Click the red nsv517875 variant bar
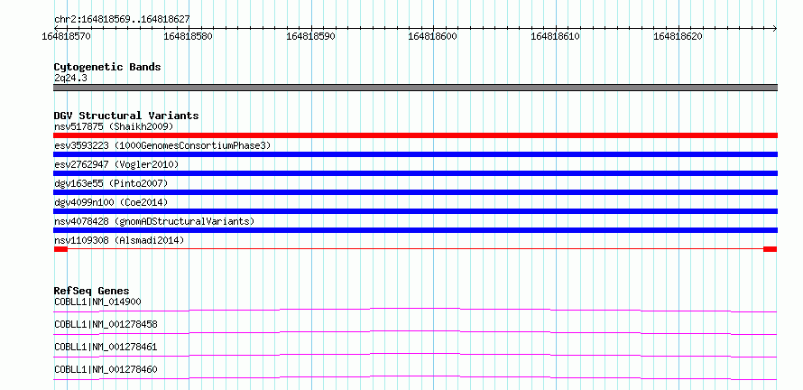 coord(415,135)
